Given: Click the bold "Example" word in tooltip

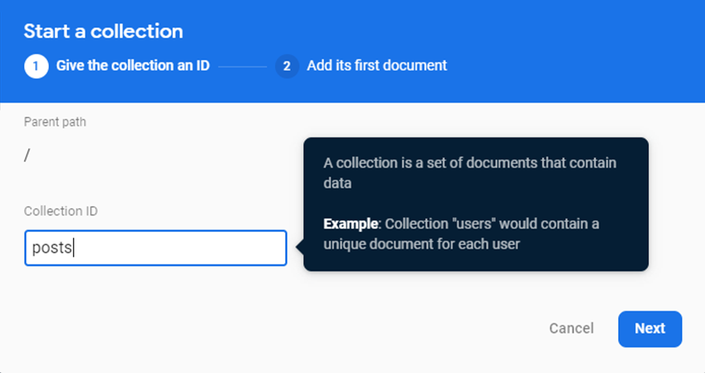Looking at the screenshot, I should coord(350,224).
